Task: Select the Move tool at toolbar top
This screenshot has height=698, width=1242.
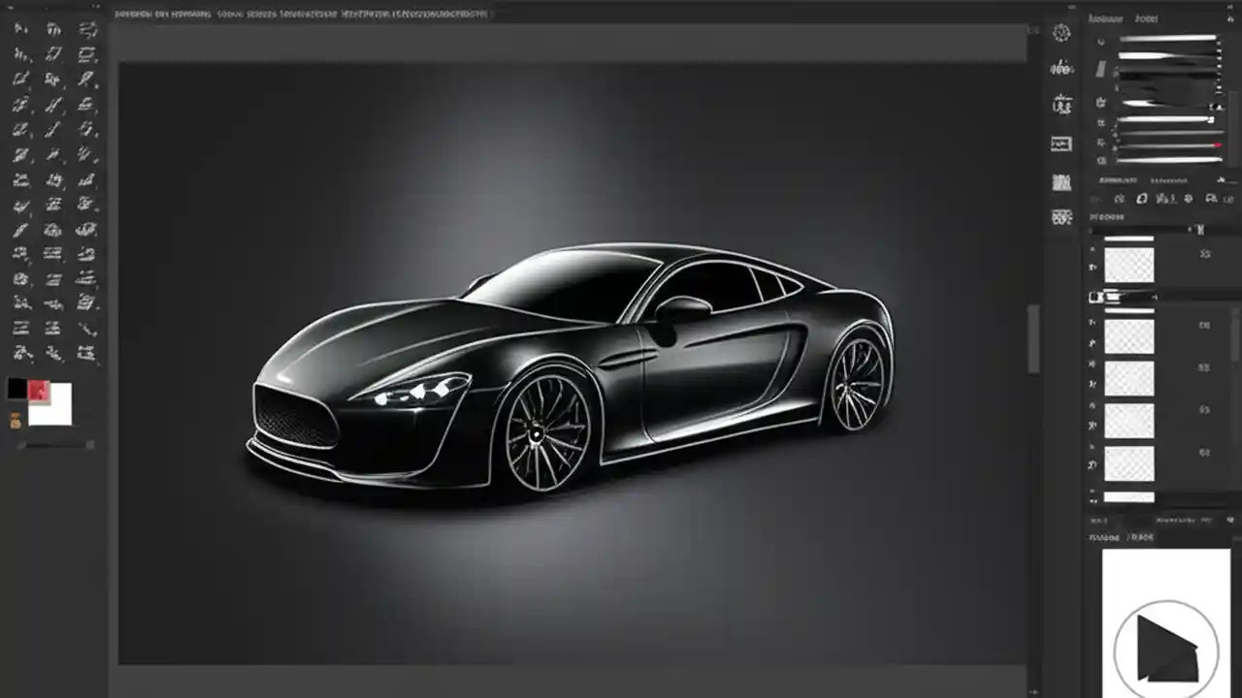Action: pos(19,29)
